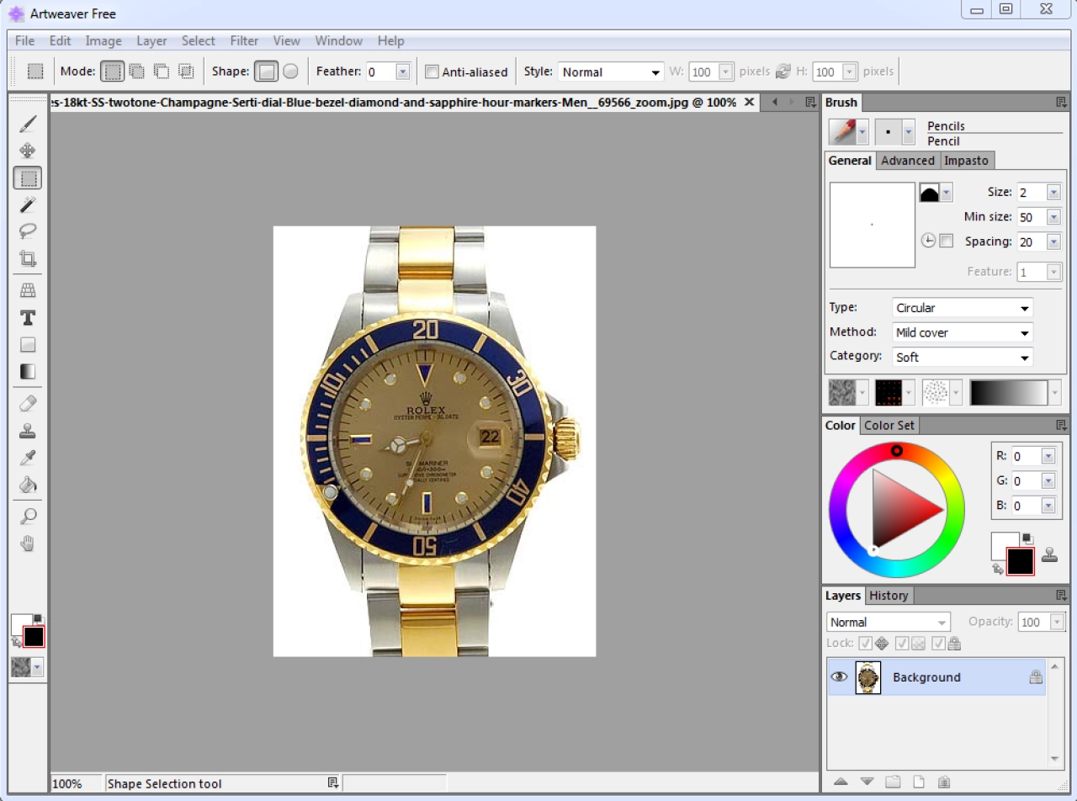Open the layer blend mode dropdown Normal
Image resolution: width=1077 pixels, height=801 pixels.
point(889,623)
